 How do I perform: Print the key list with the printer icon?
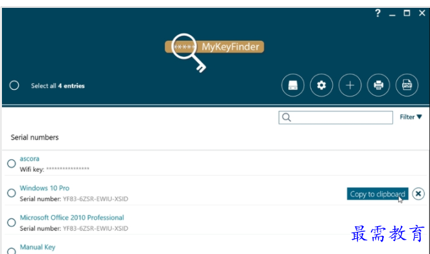tap(379, 86)
